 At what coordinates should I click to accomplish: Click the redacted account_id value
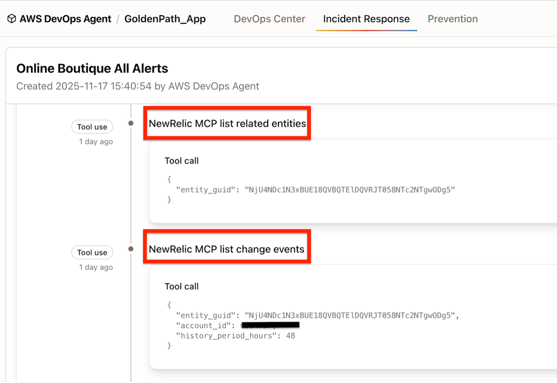270,325
